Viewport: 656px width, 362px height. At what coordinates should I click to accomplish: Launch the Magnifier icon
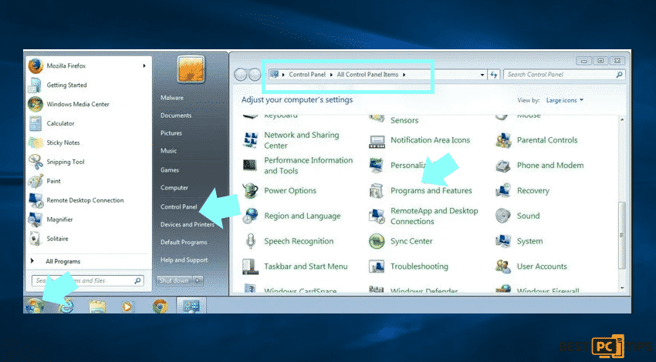click(x=36, y=220)
